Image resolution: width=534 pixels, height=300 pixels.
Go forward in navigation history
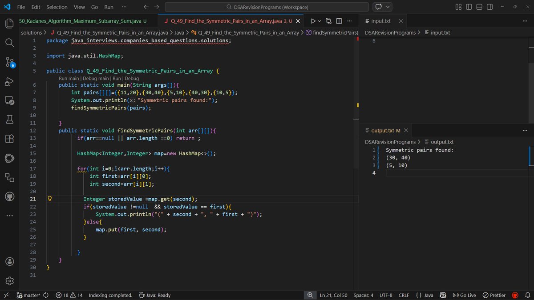click(x=157, y=7)
